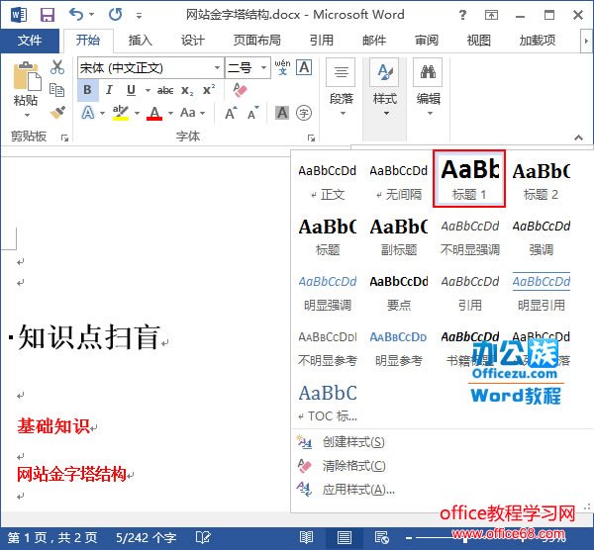Click the Print Layout view icon in status bar

(x=345, y=537)
